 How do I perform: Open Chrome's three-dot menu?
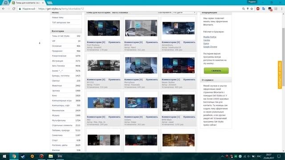[x=282, y=9]
